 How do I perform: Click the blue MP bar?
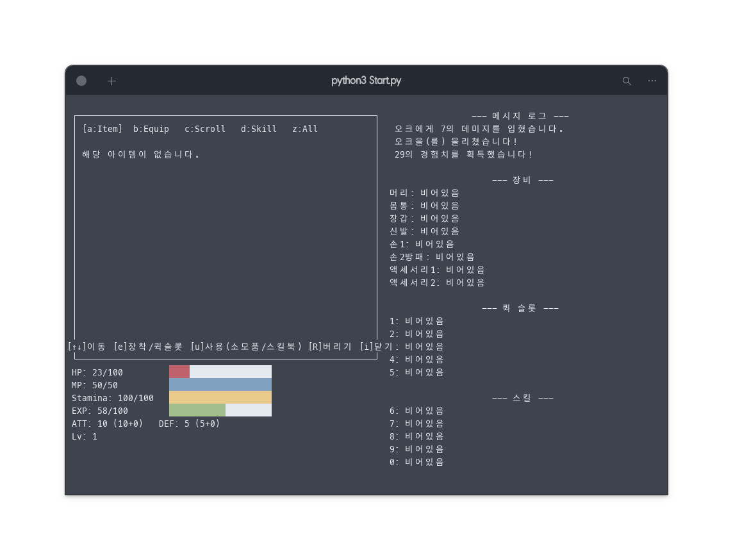(220, 384)
